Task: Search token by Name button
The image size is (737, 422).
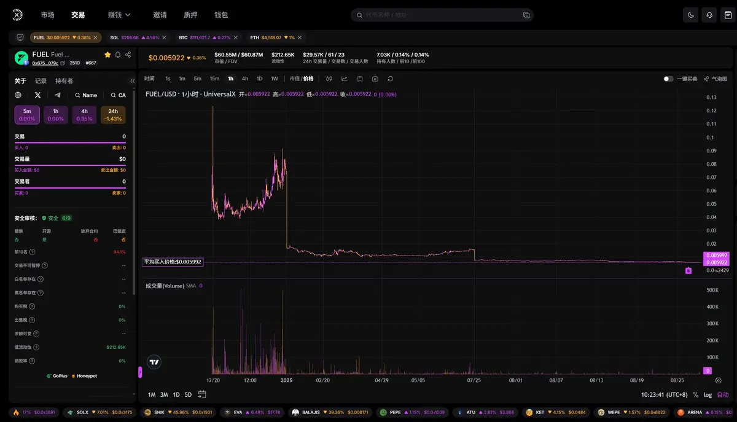Action: pyautogui.click(x=86, y=95)
